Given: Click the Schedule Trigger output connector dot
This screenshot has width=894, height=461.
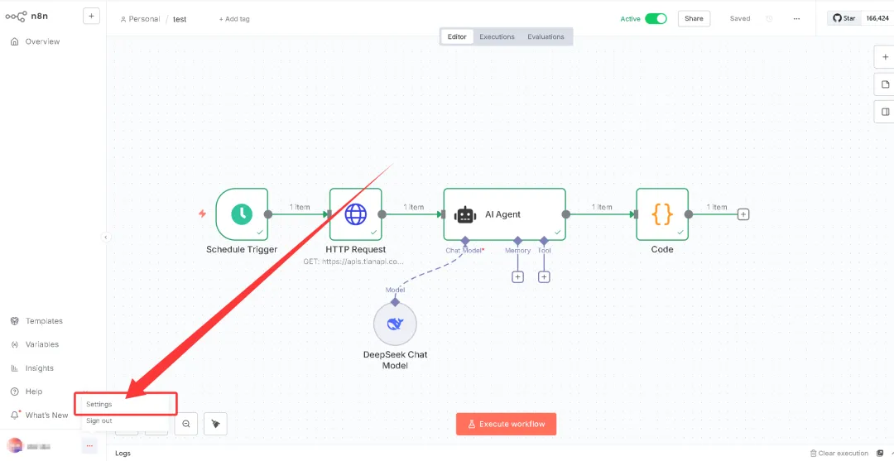Looking at the screenshot, I should click(x=268, y=214).
